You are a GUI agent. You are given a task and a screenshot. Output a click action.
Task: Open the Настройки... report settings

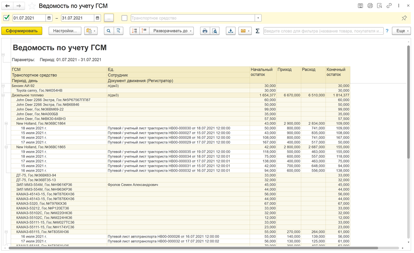click(x=65, y=31)
